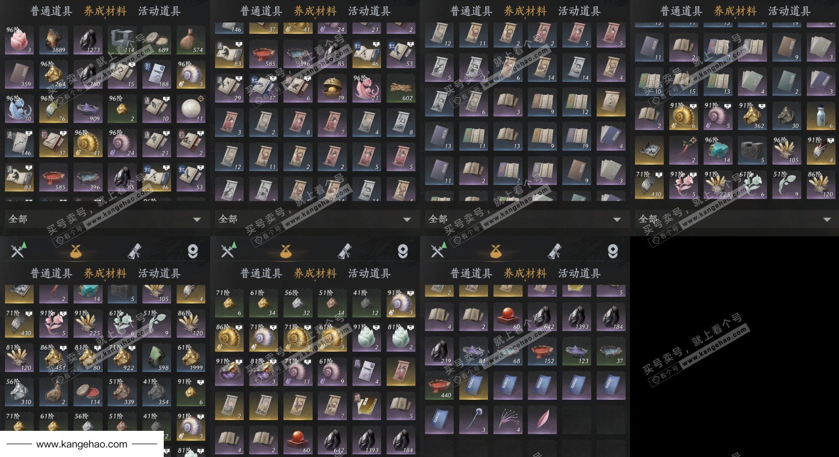Open the crossed swords tab above the 430 item

(x=18, y=250)
